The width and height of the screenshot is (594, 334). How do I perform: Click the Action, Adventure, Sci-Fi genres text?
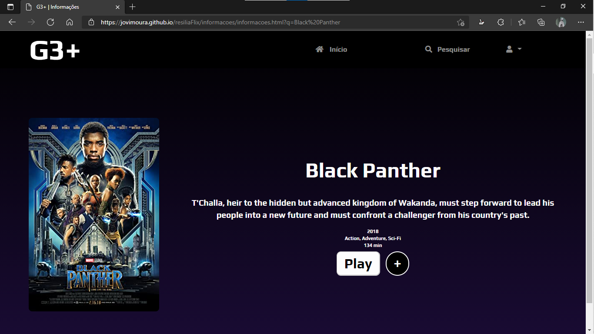coord(373,238)
